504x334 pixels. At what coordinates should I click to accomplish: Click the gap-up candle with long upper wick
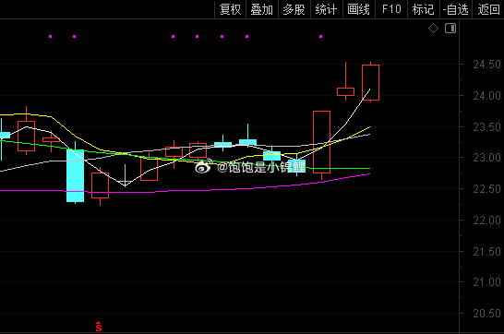tap(345, 91)
